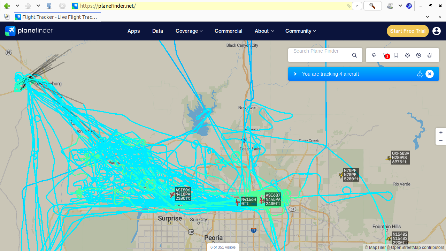The width and height of the screenshot is (446, 251).
Task: Dismiss the tracking 4 aircraft banner
Action: coord(430,74)
